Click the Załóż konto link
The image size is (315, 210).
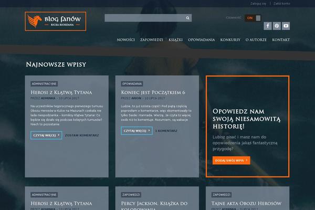click(x=281, y=4)
